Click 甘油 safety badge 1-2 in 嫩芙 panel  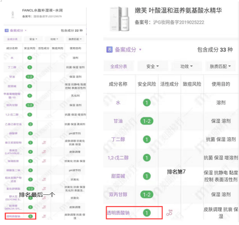point(147,121)
